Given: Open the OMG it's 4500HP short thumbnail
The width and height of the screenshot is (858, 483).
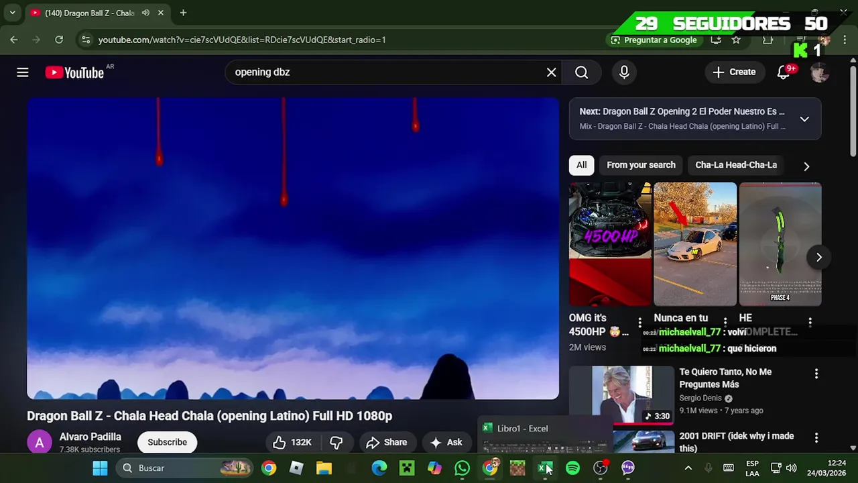Looking at the screenshot, I should click(x=610, y=244).
